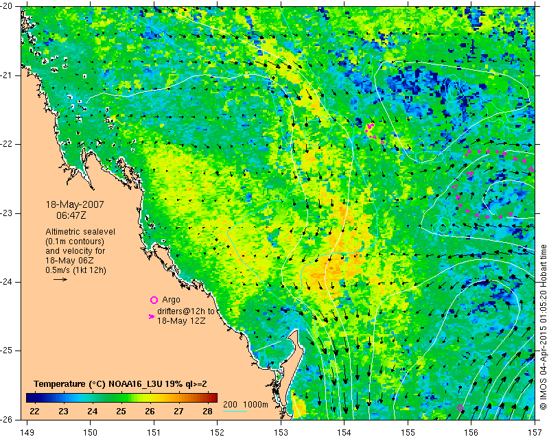This screenshot has width=549, height=439.
Task: Click the "and velocity for" text
Action: (75, 251)
